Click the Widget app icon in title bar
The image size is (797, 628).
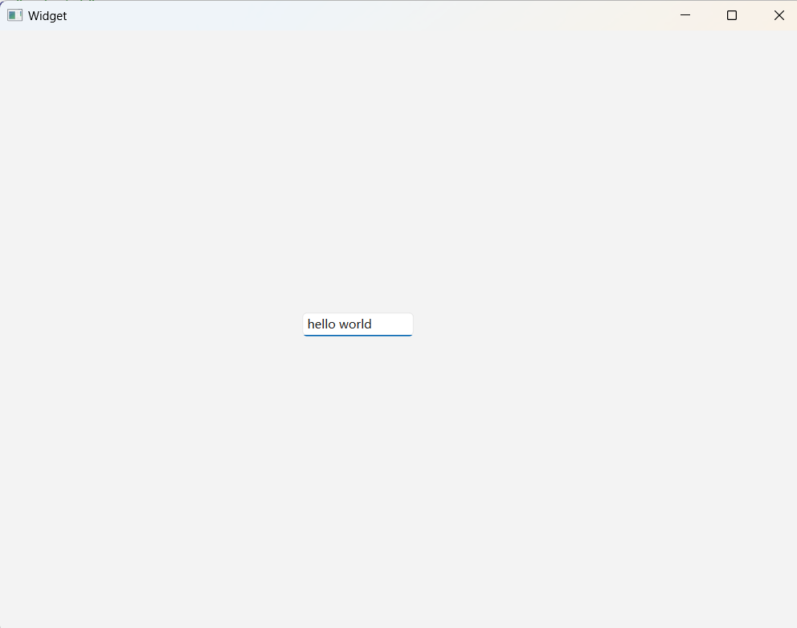tap(14, 16)
